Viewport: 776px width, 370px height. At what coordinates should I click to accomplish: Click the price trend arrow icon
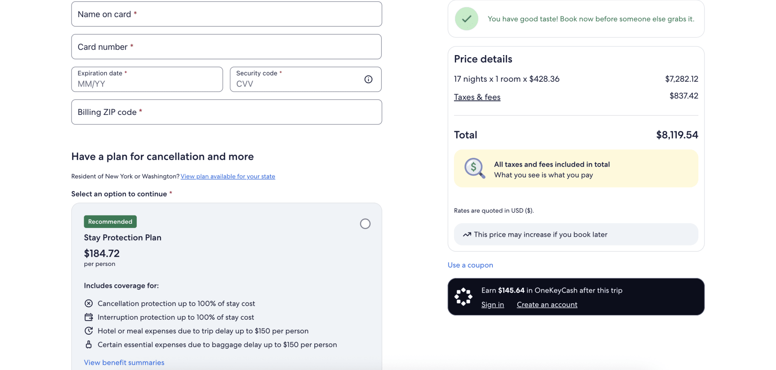[x=467, y=234]
